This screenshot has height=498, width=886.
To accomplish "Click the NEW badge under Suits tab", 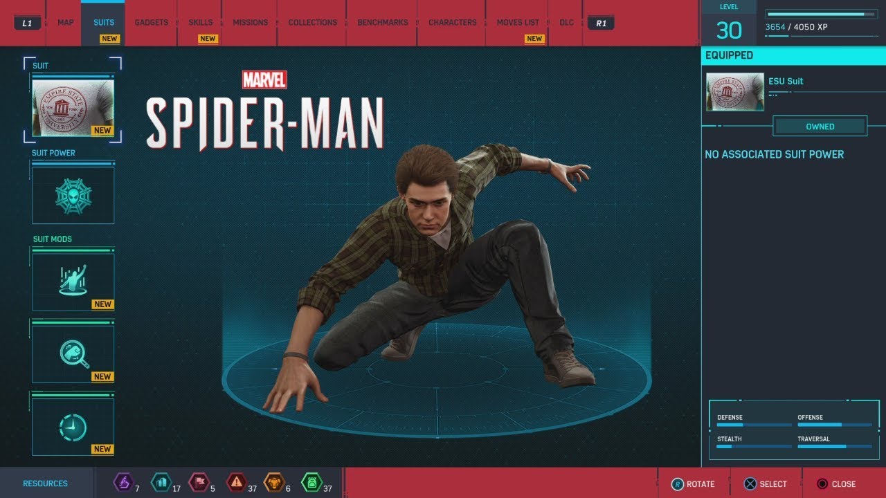I will (x=109, y=39).
